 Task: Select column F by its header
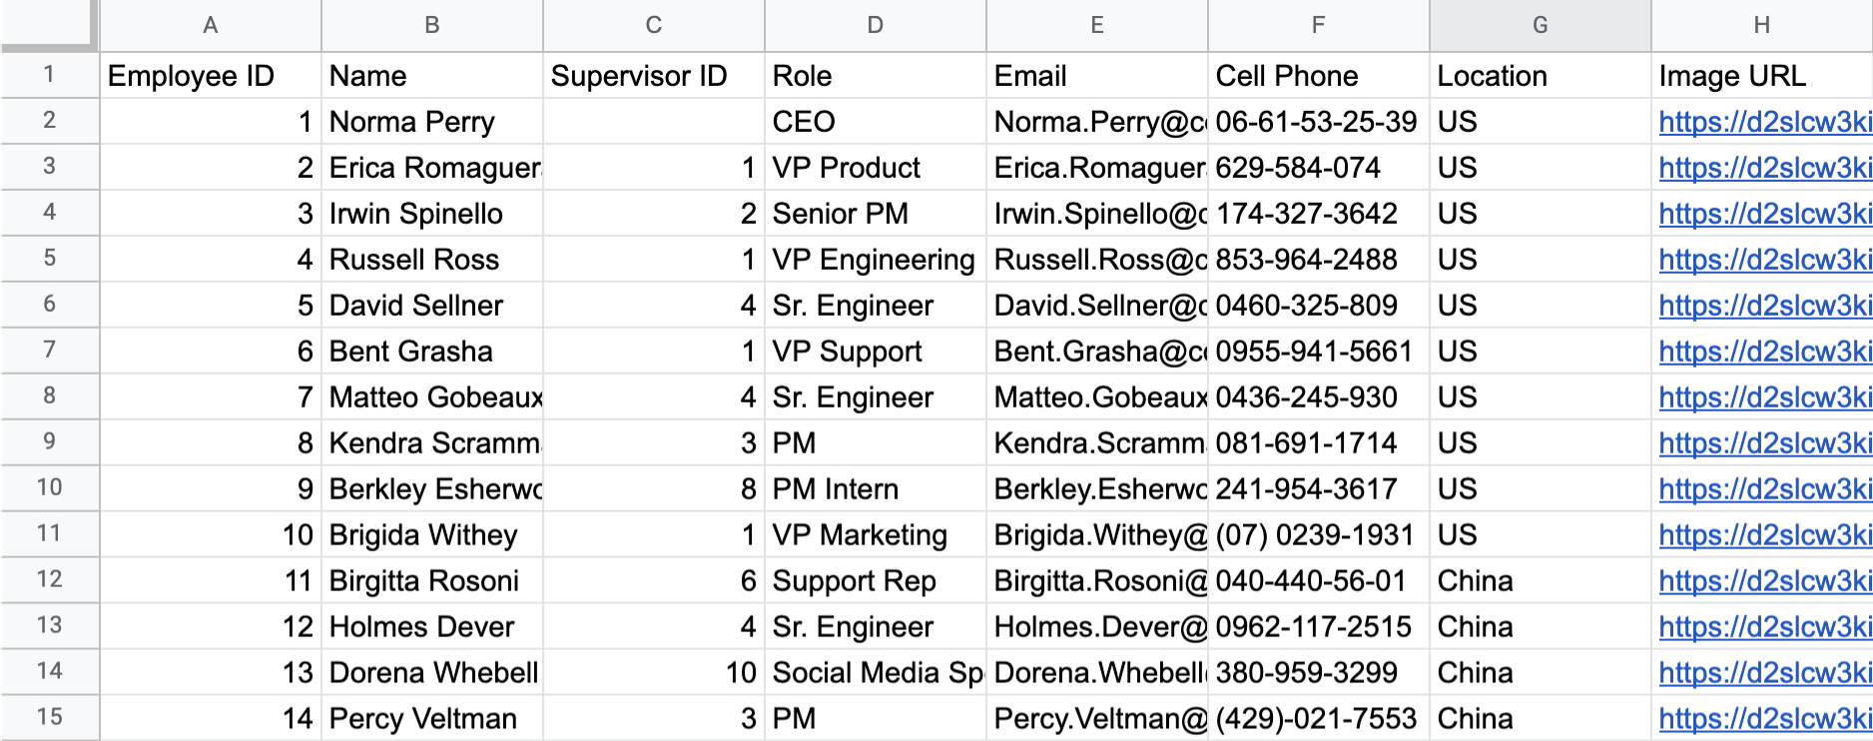(x=1318, y=25)
